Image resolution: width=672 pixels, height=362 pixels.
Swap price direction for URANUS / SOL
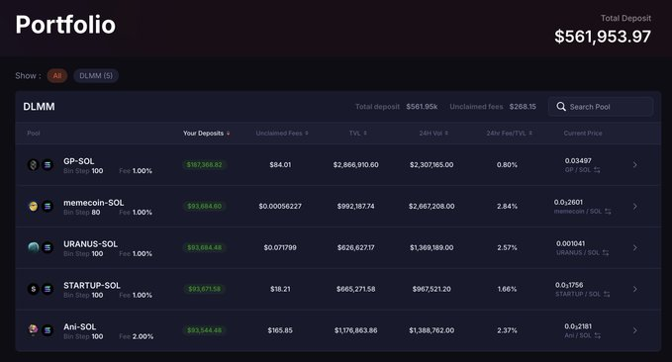[606, 253]
